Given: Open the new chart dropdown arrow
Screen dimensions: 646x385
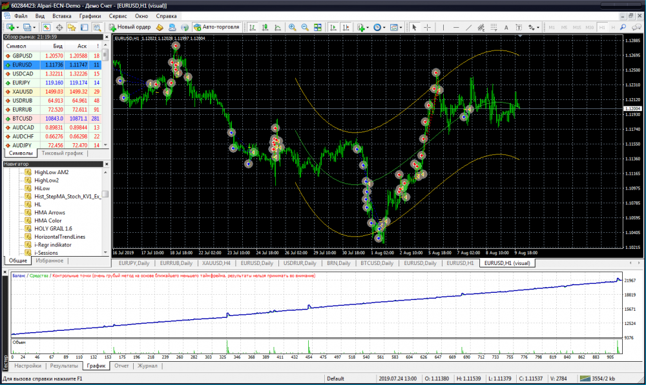Looking at the screenshot, I should (x=18, y=28).
